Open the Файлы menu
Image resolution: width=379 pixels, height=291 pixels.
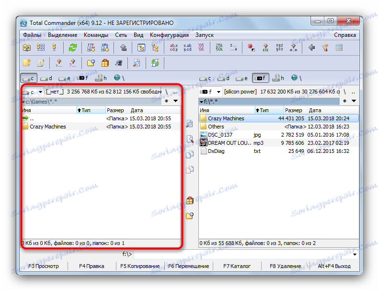coord(32,35)
